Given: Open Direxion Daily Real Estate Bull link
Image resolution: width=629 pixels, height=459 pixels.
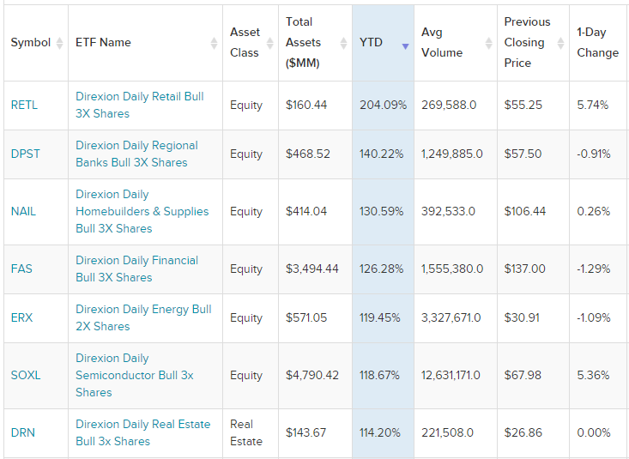Looking at the screenshot, I should [142, 433].
